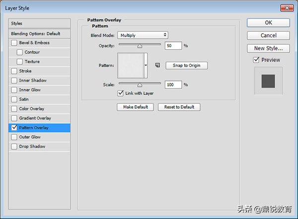Select the Styles section header
The height and width of the screenshot is (219, 298).
click(x=39, y=23)
